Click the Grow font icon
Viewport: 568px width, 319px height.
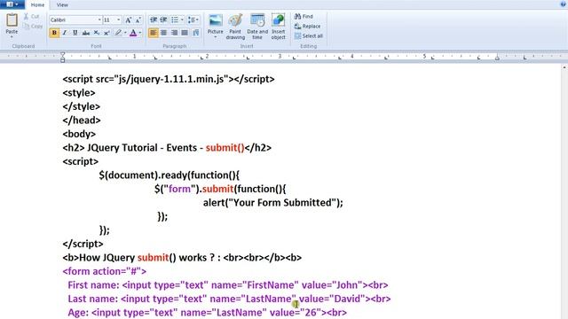(x=128, y=19)
